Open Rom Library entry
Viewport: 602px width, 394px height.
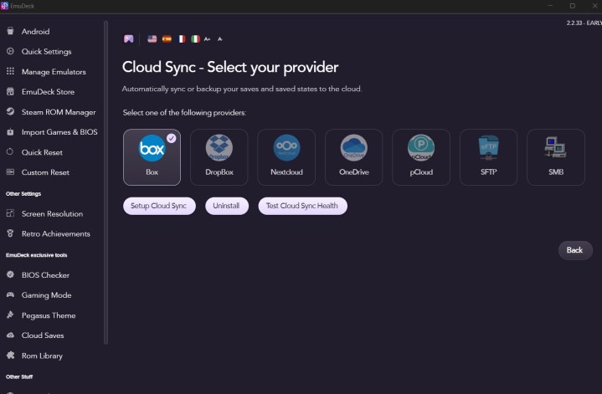click(42, 356)
